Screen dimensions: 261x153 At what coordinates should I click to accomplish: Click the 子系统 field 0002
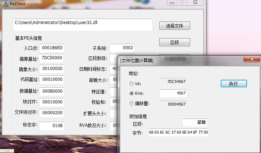point(122,48)
